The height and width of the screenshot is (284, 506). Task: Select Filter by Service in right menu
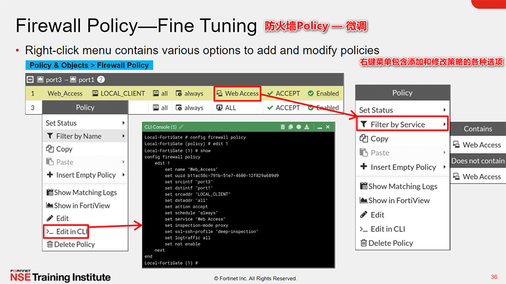402,124
